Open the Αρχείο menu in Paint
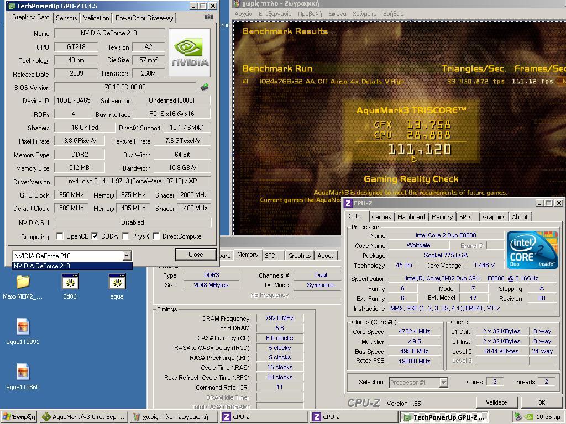The height and width of the screenshot is (424, 566). [x=243, y=14]
